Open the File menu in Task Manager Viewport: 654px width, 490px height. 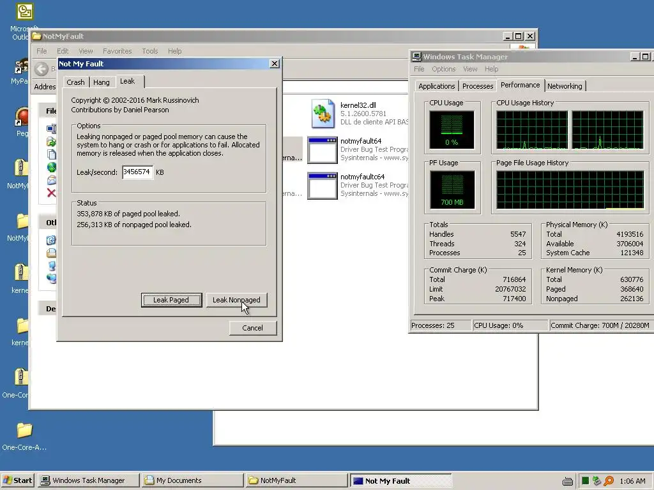(x=419, y=69)
